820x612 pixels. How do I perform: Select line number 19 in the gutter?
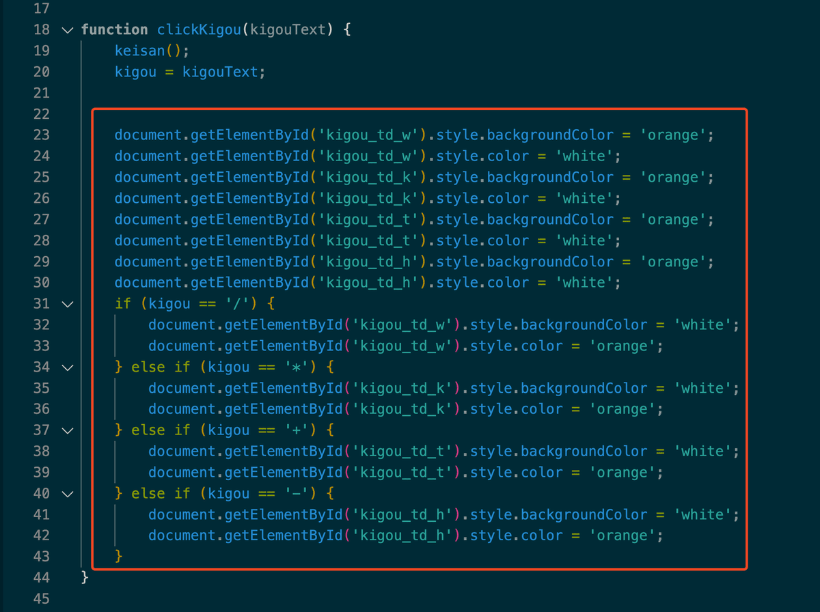[42, 51]
